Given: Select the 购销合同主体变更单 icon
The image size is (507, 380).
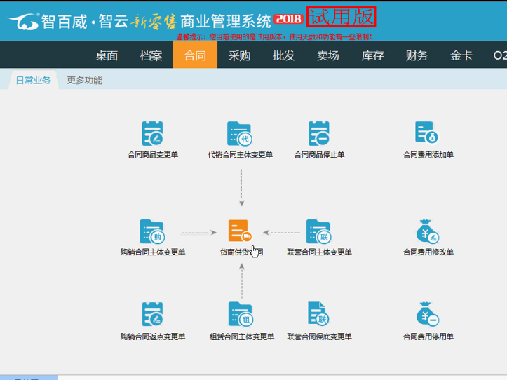Looking at the screenshot, I should (152, 231).
